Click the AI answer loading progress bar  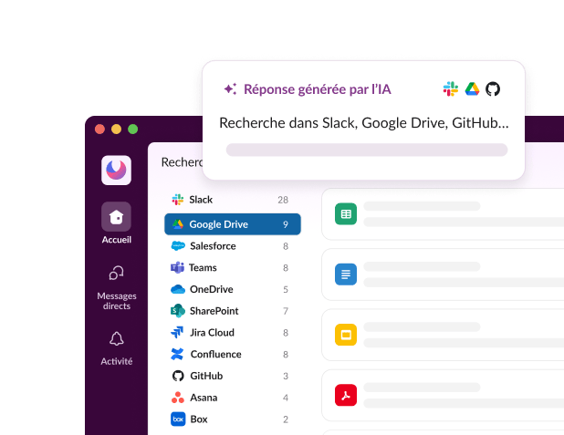(367, 150)
